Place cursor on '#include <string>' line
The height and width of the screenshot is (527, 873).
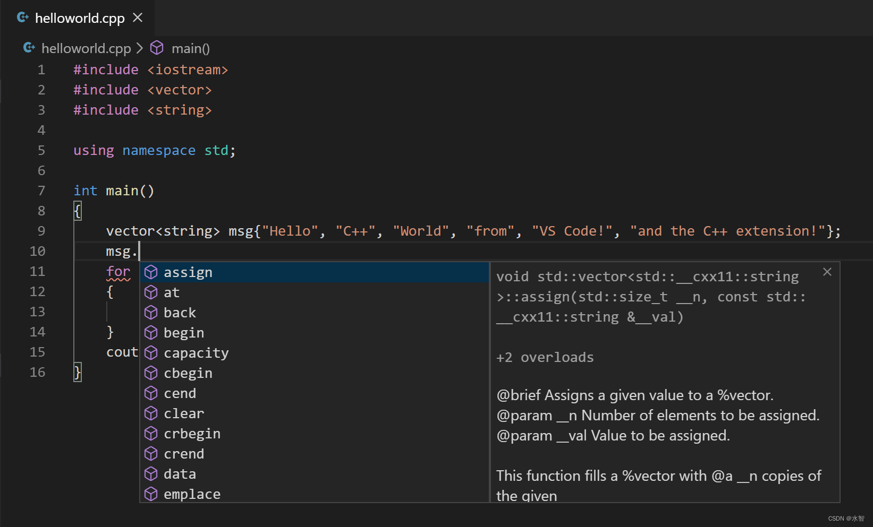pos(143,110)
